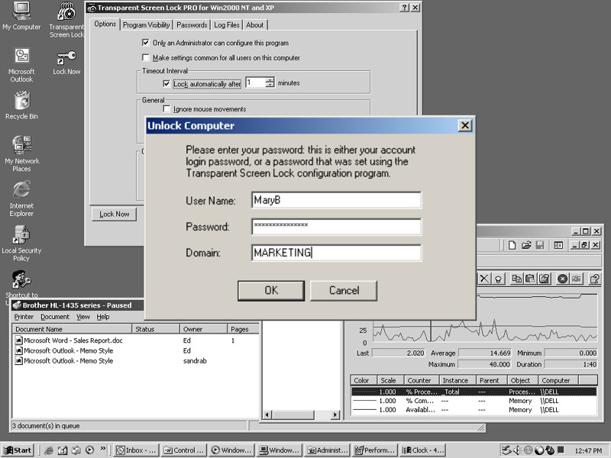Click in the Password field
611x458 pixels.
pyautogui.click(x=336, y=226)
